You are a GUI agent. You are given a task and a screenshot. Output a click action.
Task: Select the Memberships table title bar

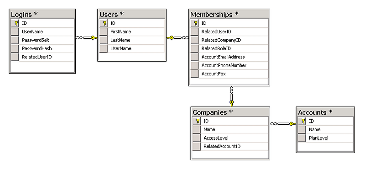coord(229,14)
